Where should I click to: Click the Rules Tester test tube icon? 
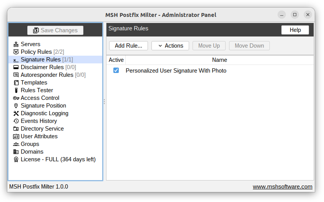point(16,90)
